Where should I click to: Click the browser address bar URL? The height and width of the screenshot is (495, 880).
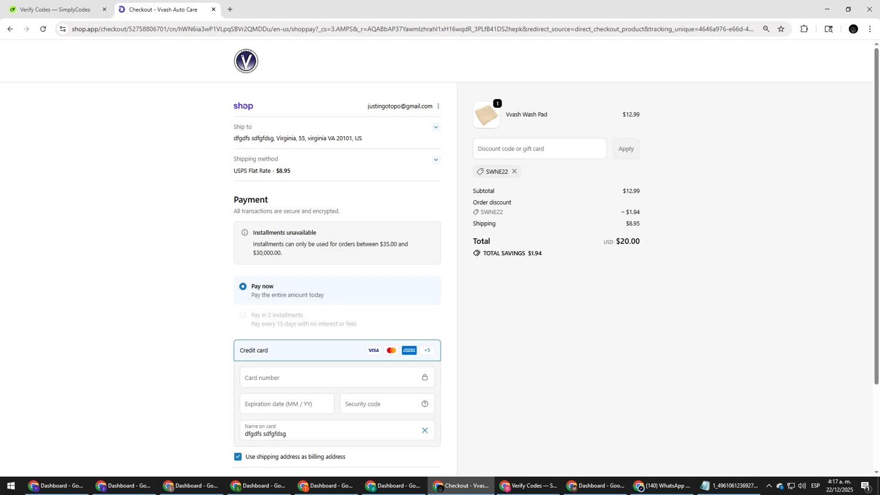(412, 29)
